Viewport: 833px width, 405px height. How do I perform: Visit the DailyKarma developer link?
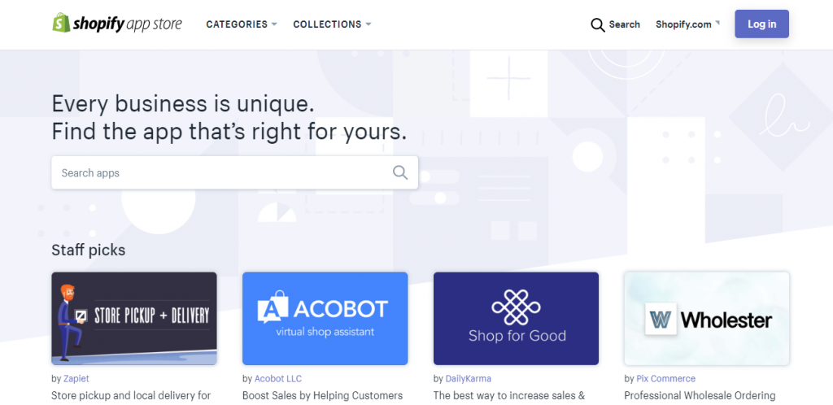click(468, 378)
